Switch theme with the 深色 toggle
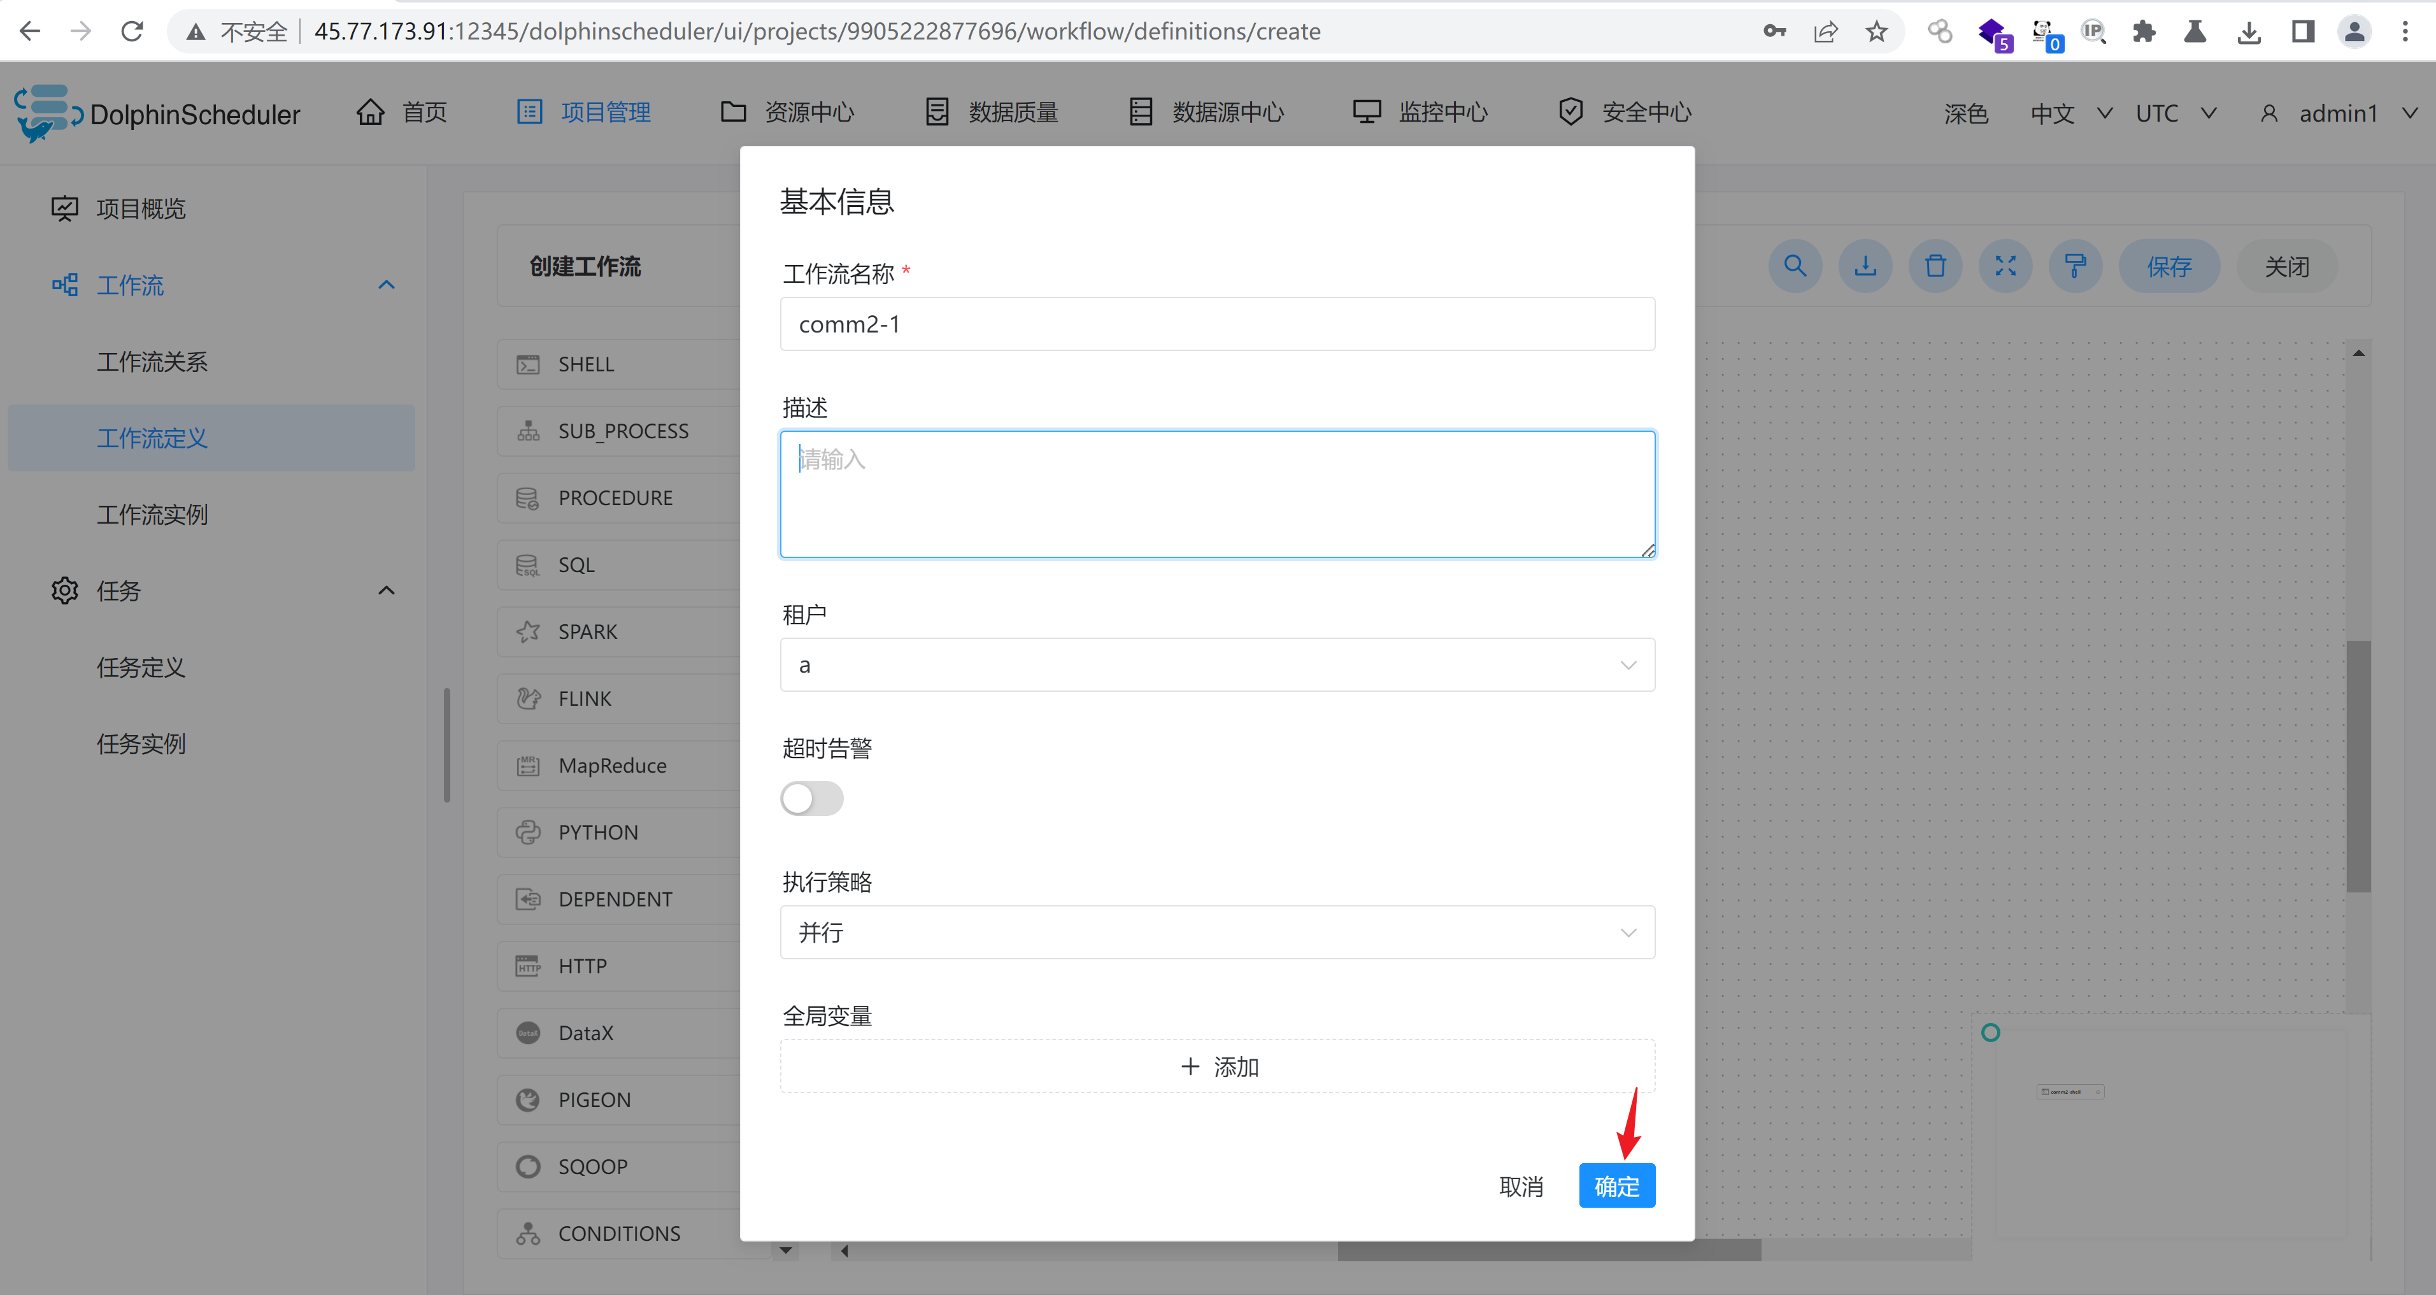This screenshot has height=1295, width=2436. point(1965,113)
